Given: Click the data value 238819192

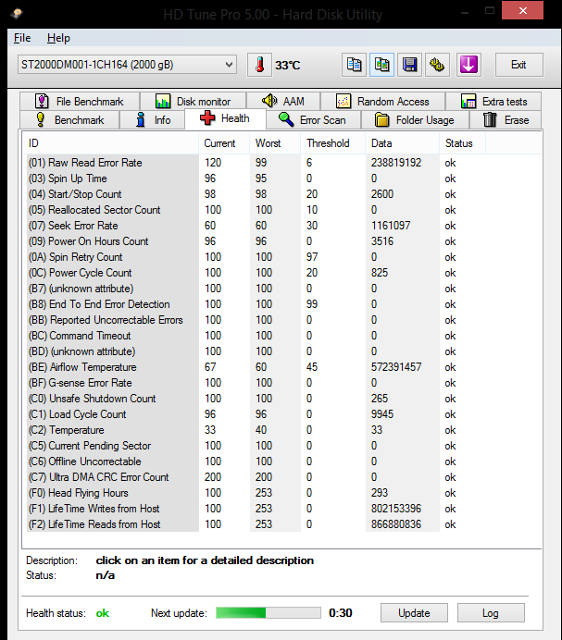Looking at the screenshot, I should pos(396,163).
